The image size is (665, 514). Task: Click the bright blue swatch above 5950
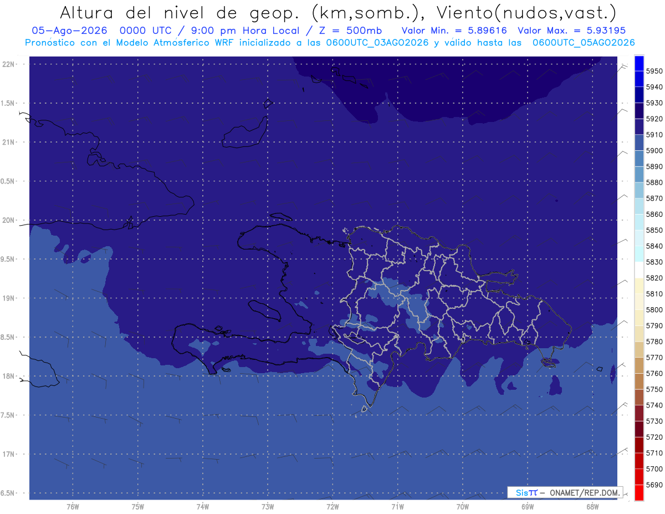(639, 63)
